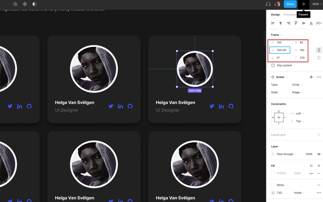Toggle the mask half-circle icon in top toolbar
323x202 pixels.
click(x=34, y=4)
